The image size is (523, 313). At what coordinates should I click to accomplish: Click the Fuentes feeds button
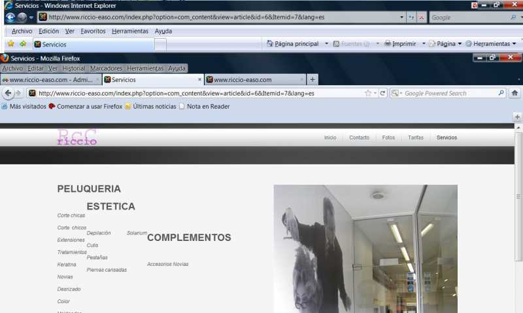[x=352, y=44]
